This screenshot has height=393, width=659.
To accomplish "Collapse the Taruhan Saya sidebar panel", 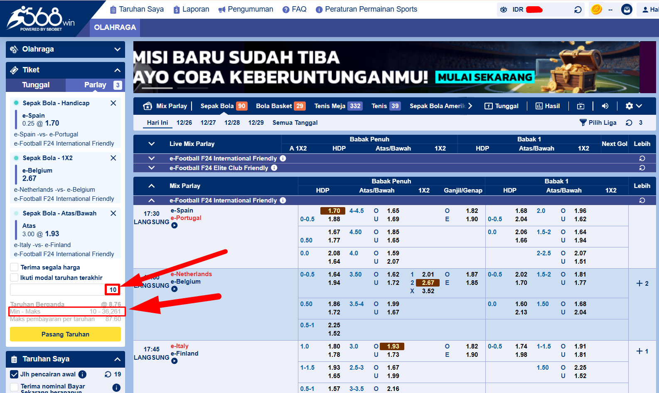I will coord(118,359).
